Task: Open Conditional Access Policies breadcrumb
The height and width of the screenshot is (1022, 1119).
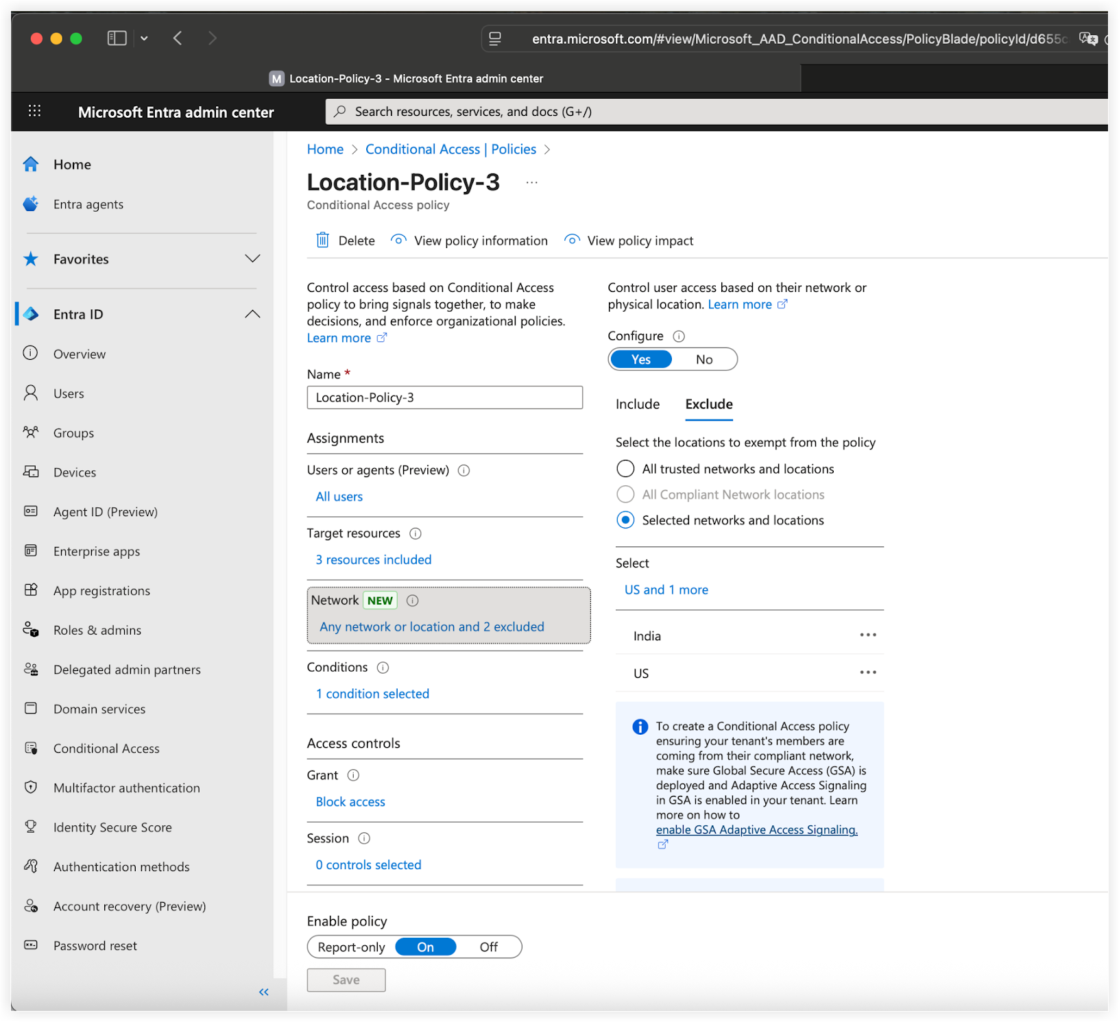Action: [450, 149]
